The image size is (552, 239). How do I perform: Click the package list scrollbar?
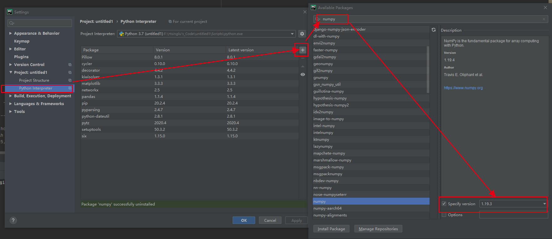click(x=428, y=69)
